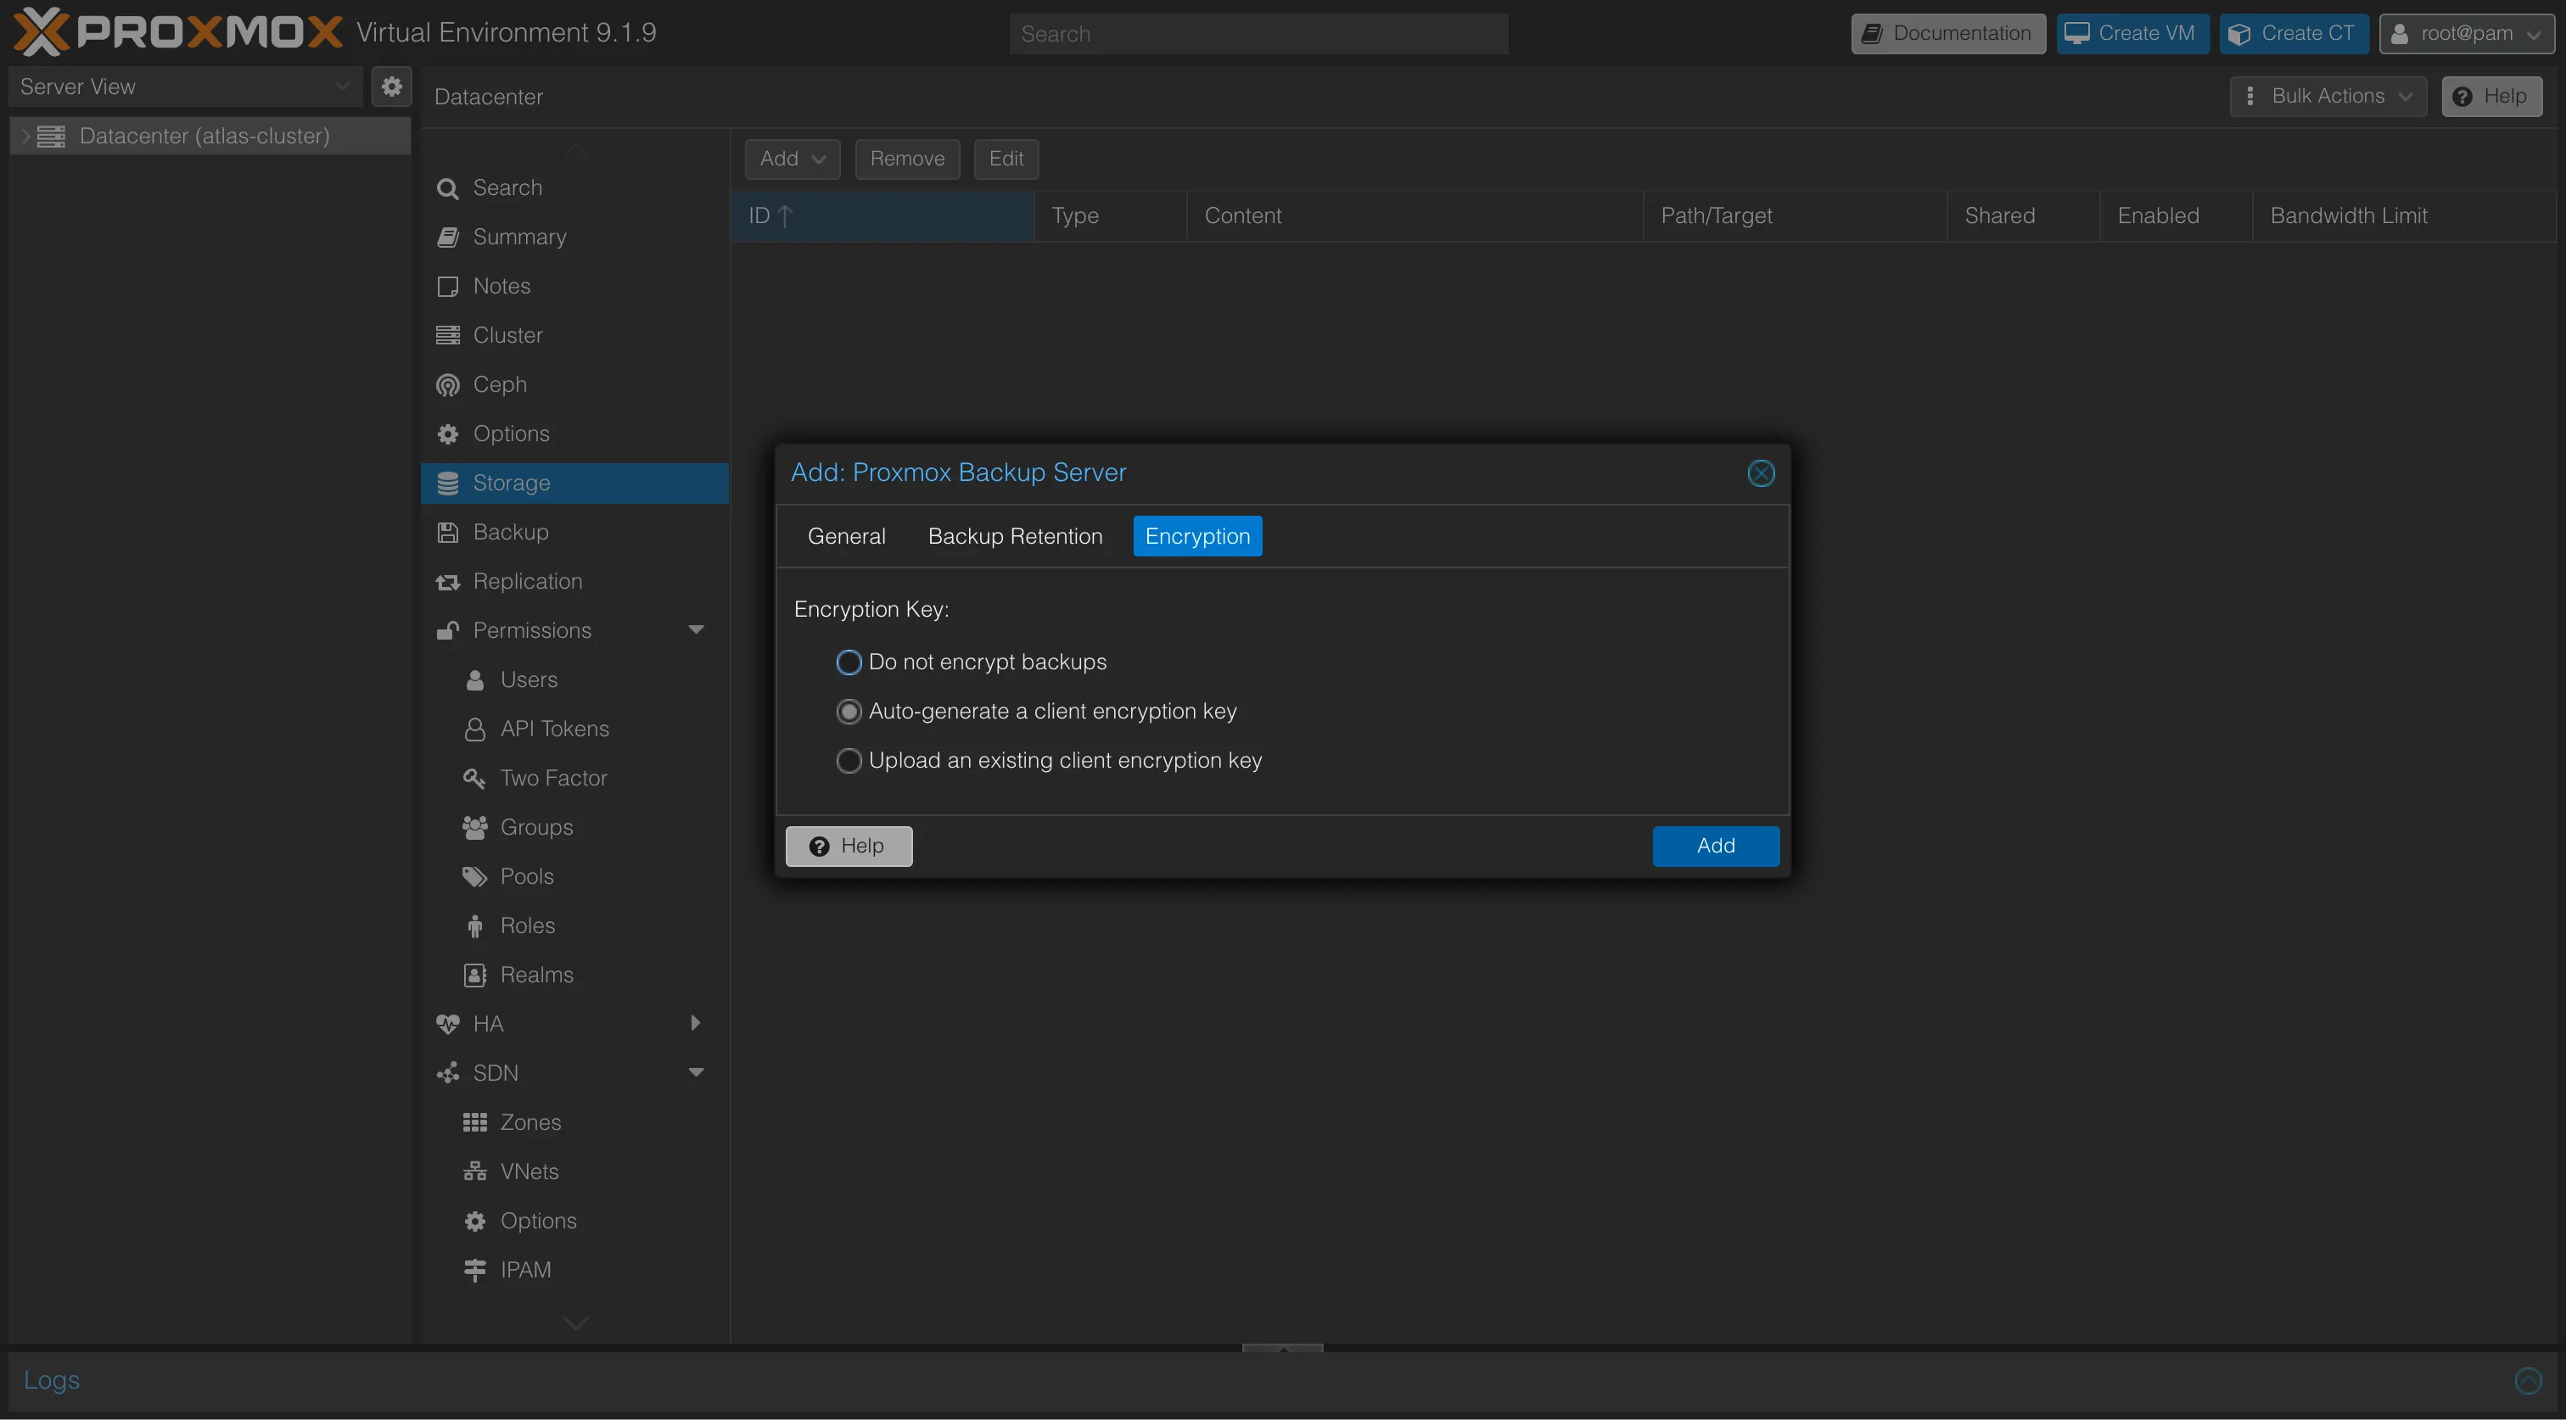Collapse the SDN submenu arrow
The height and width of the screenshot is (1420, 2566).
point(697,1072)
